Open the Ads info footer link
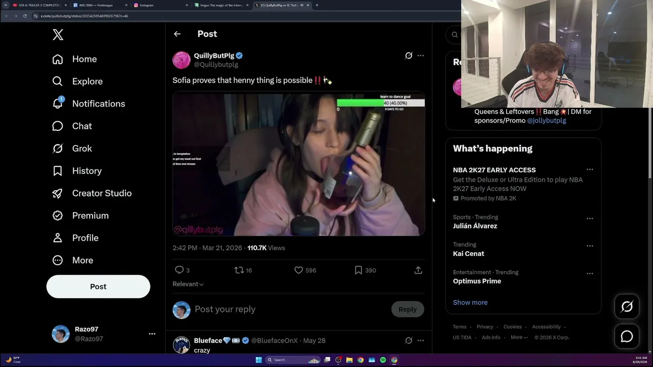 click(491, 337)
